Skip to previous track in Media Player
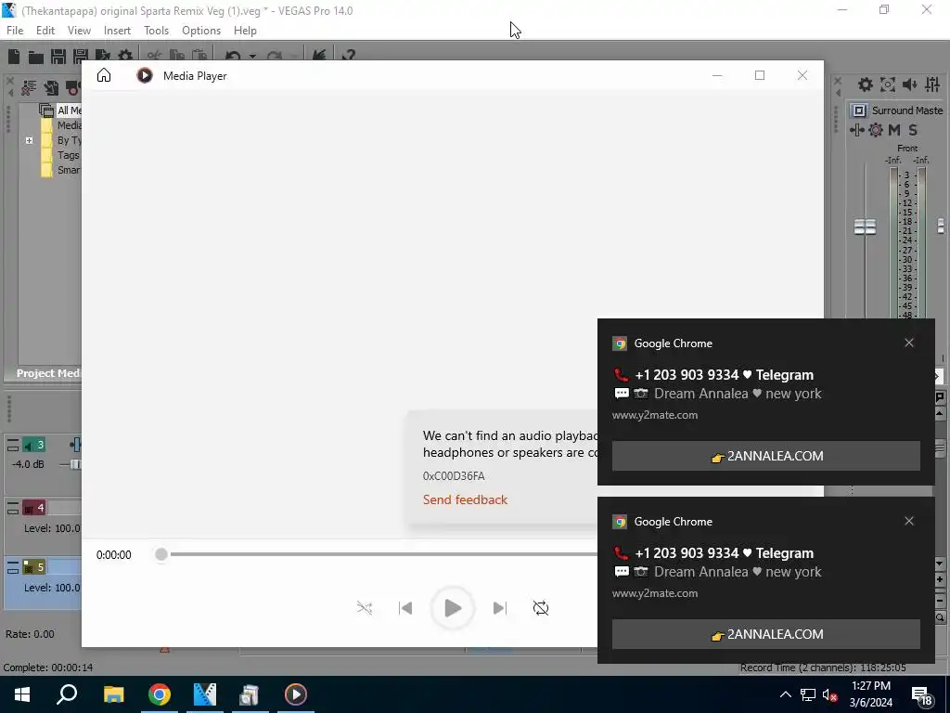Screen dimensions: 950x713 click(405, 607)
